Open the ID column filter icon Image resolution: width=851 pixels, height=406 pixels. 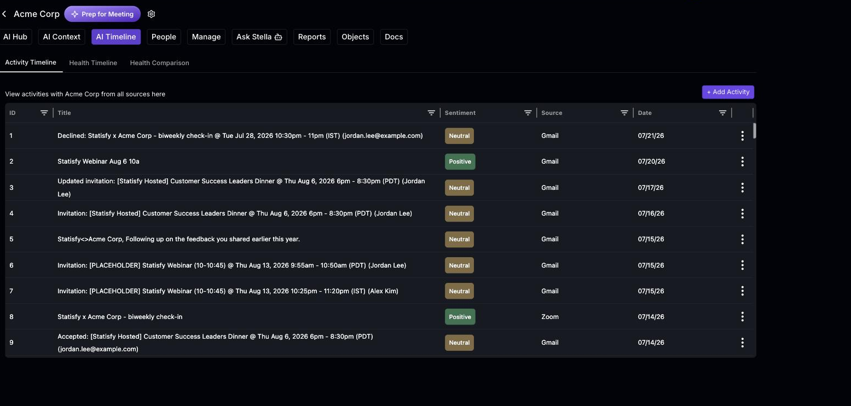click(44, 113)
